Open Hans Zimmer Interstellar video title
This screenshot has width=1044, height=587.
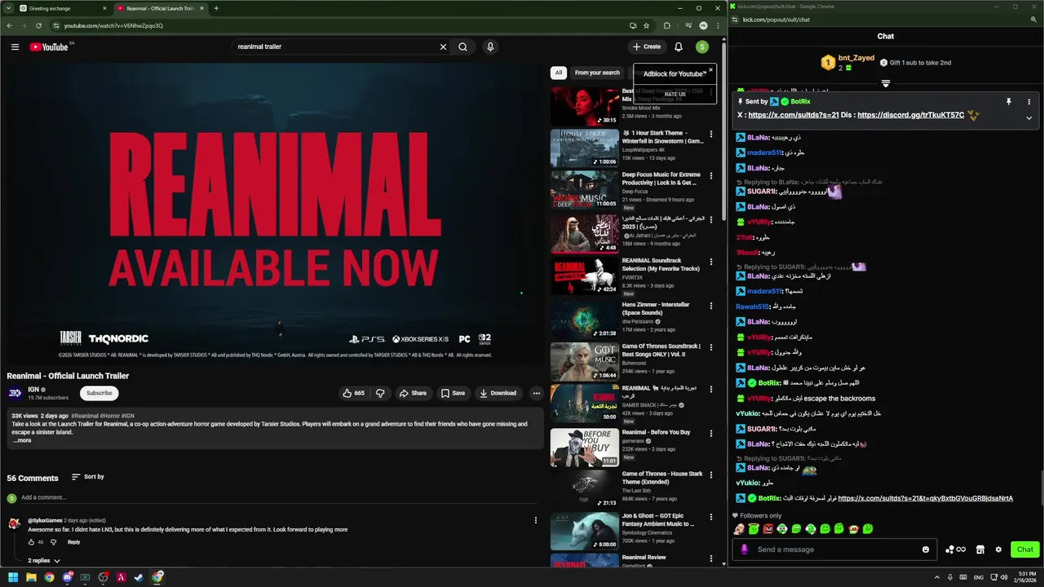(656, 308)
